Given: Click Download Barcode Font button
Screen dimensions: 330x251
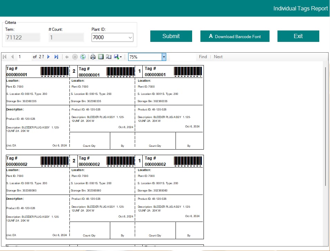Looking at the screenshot, I should [x=235, y=36].
